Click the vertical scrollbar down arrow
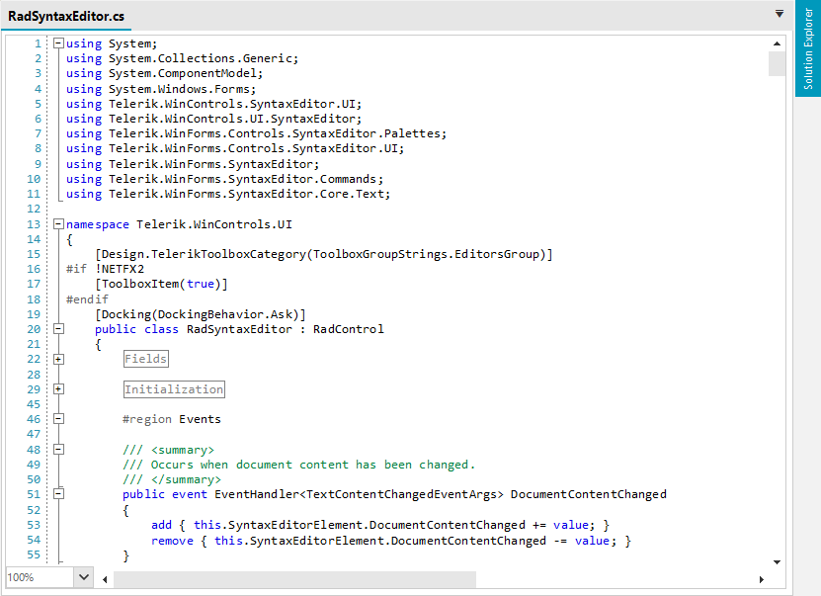821x596 pixels. point(777,562)
